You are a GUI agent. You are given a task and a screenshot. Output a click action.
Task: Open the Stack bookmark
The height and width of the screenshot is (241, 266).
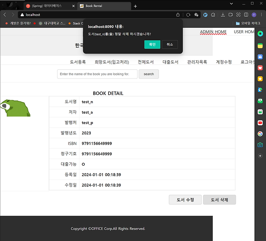(76, 23)
